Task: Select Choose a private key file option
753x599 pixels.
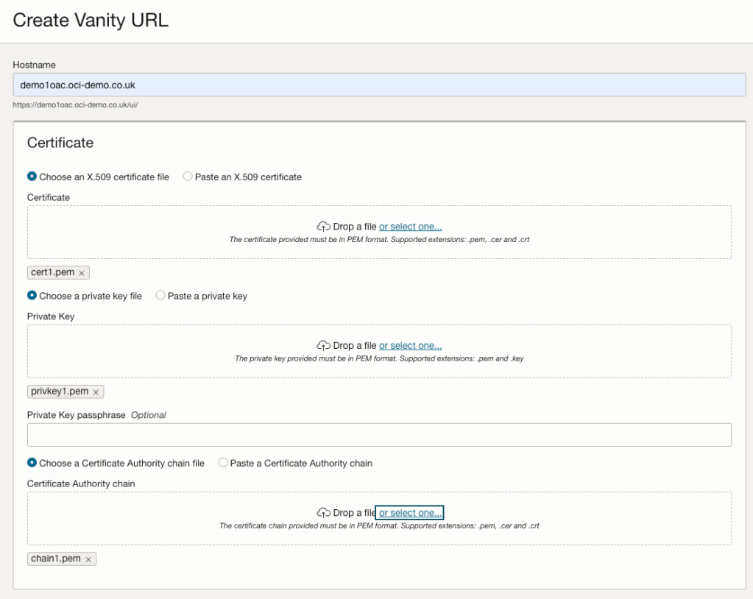Action: point(32,296)
